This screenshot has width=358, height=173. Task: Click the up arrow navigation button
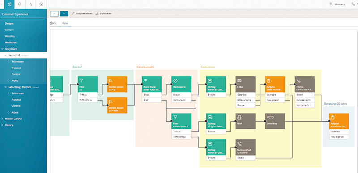click(54, 14)
